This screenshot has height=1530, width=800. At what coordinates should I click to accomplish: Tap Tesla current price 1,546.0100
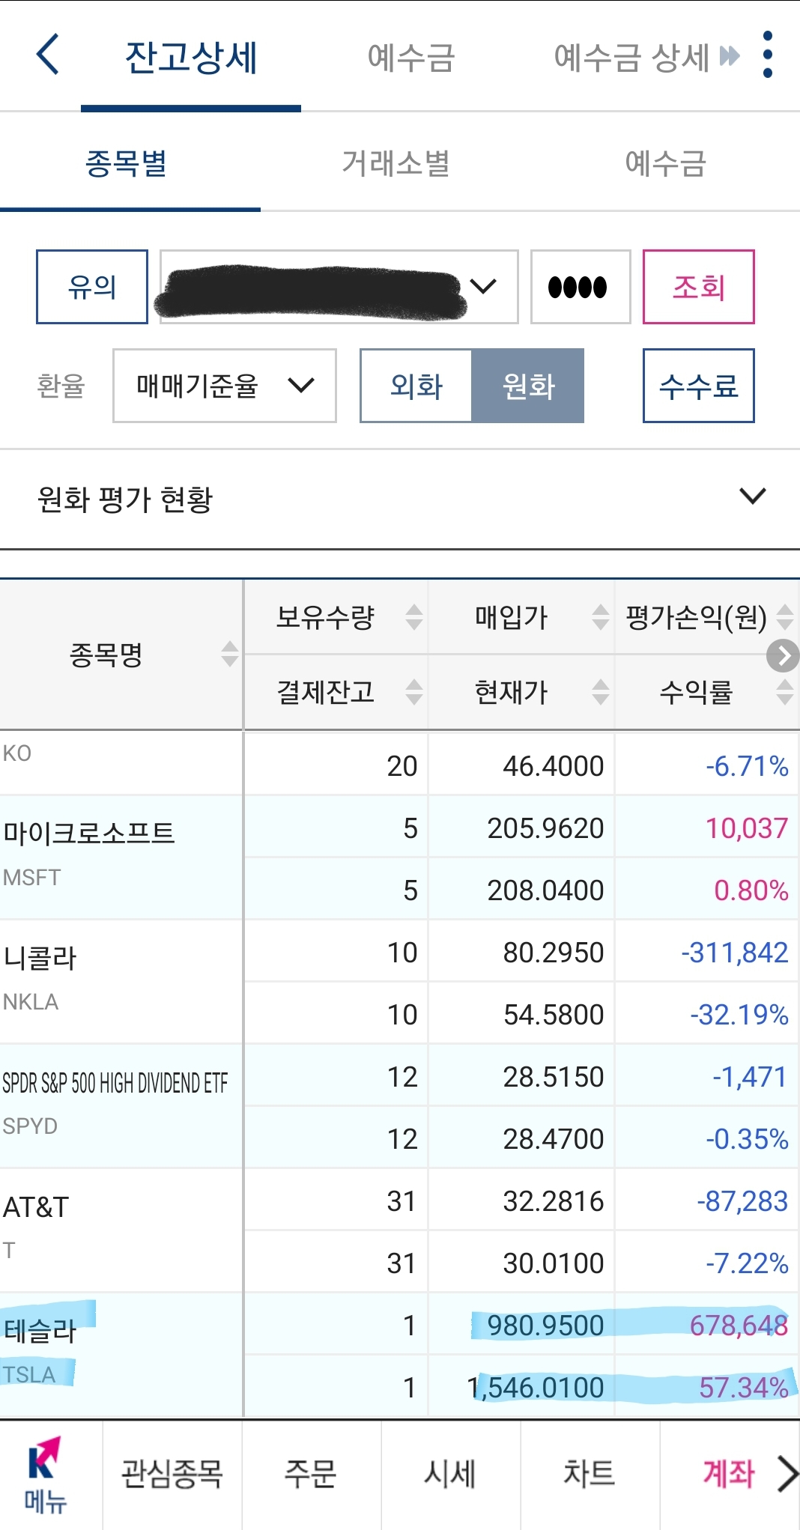(536, 1388)
